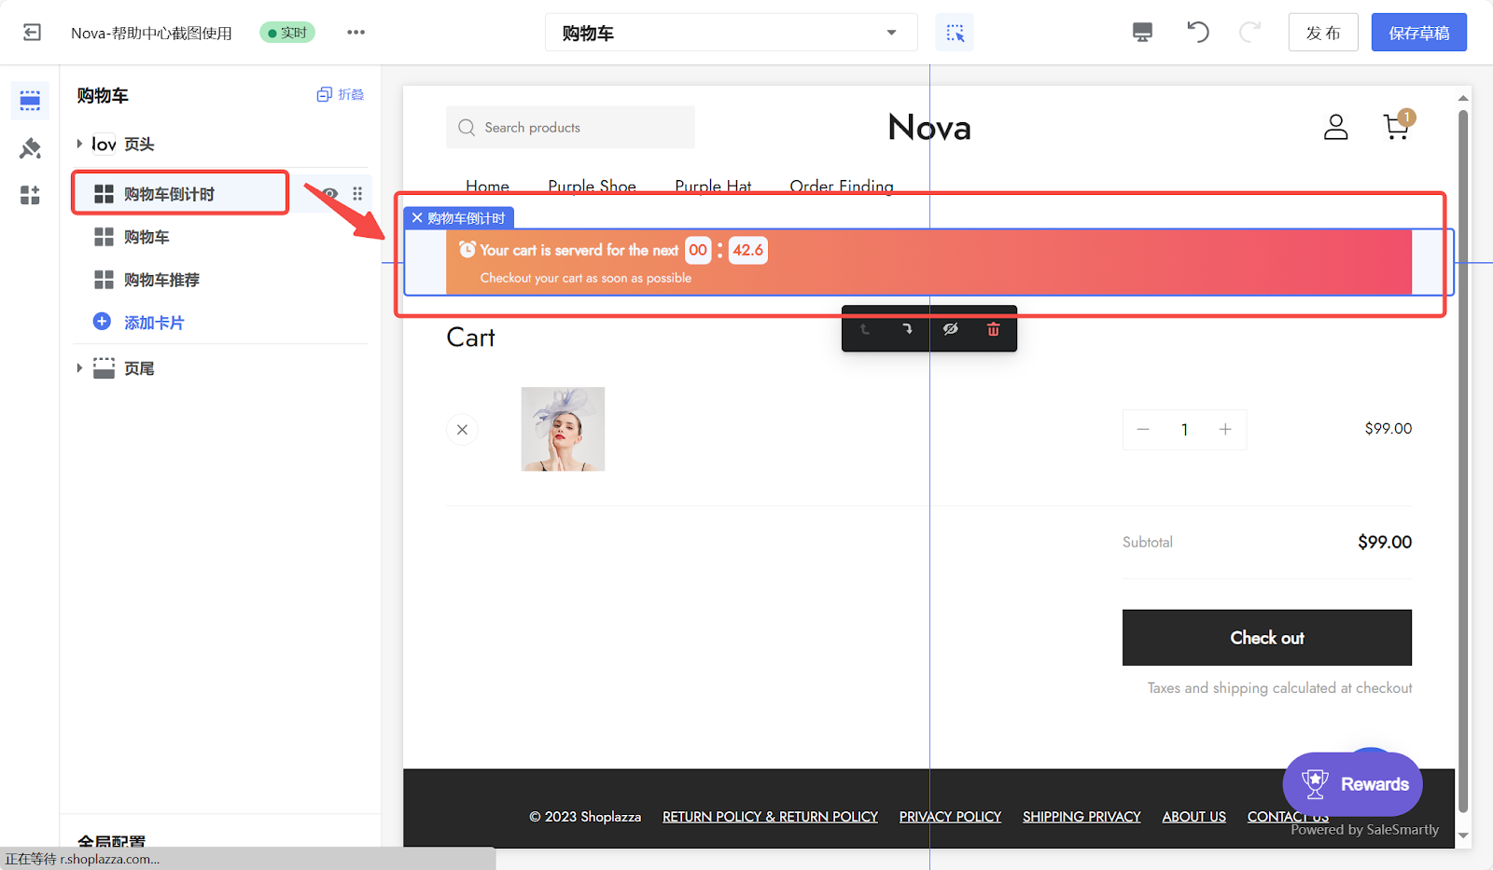The height and width of the screenshot is (870, 1493).
Task: Move section down with arrow icon
Action: click(x=907, y=329)
